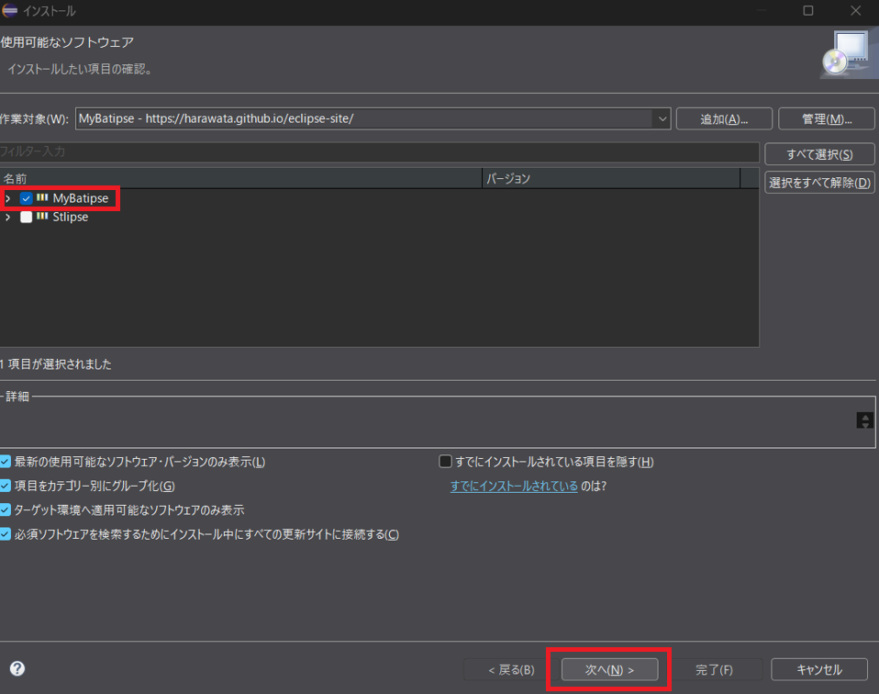Image resolution: width=879 pixels, height=694 pixels.
Task: Sort by the 名前 column header
Action: (239, 178)
